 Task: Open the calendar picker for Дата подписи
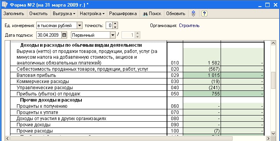pos(64,35)
